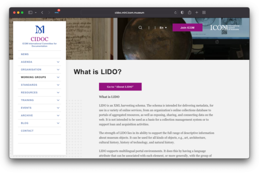Reload the page using the refresh icon
This screenshot has height=173, width=259.
[175, 13]
